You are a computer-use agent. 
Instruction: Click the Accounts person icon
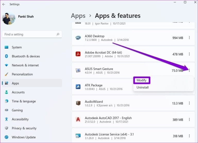coord(6,92)
